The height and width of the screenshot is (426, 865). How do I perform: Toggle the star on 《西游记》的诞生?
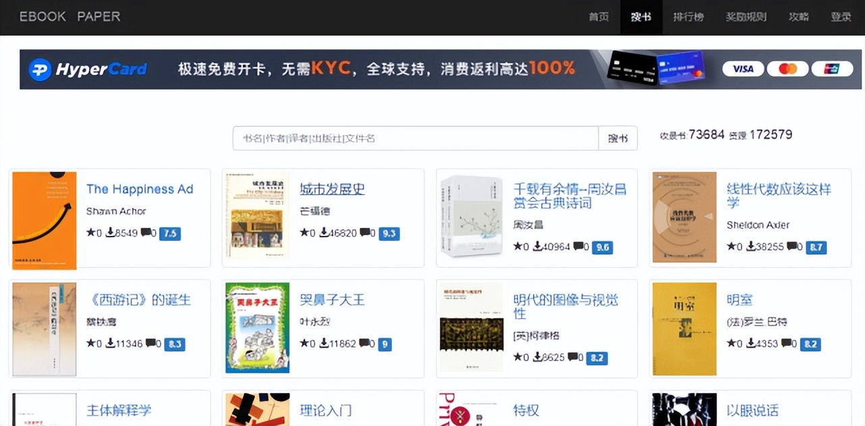point(91,343)
